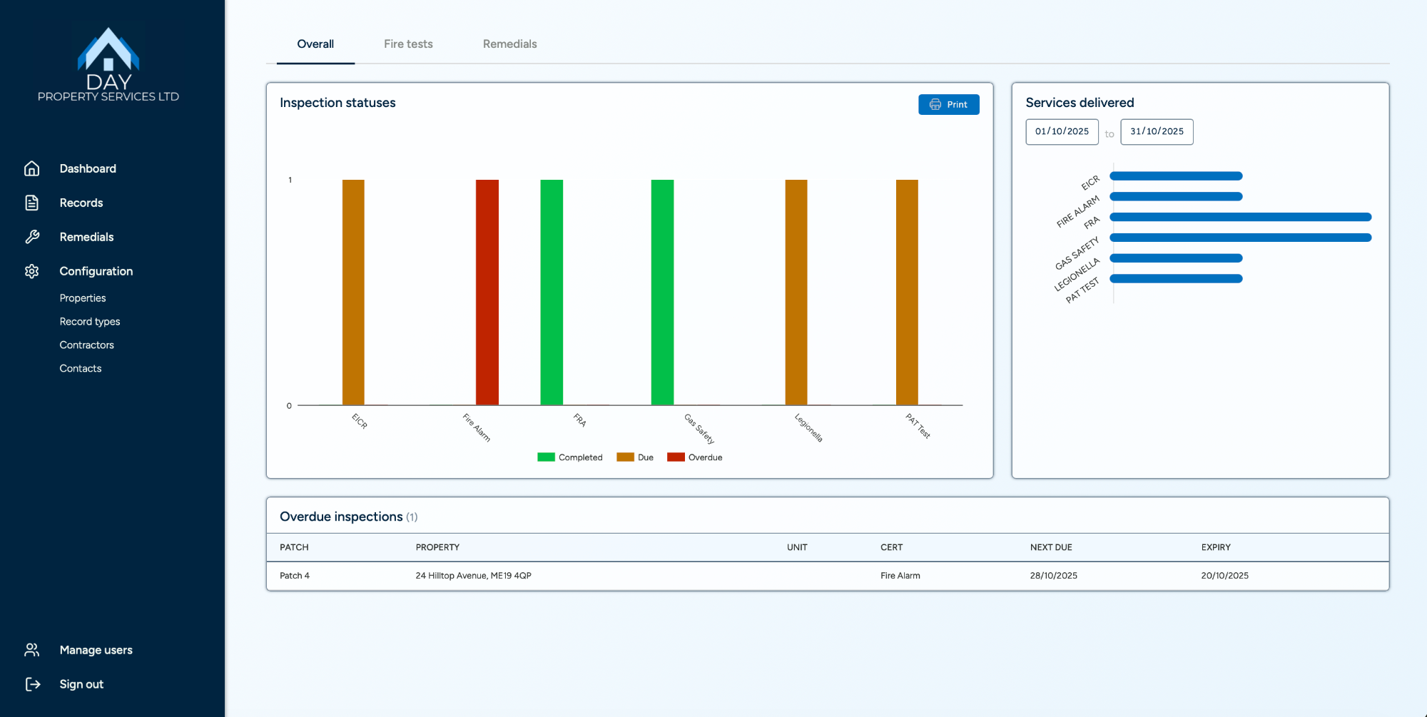Open Record types under Configuration
The image size is (1427, 717).
[90, 322]
